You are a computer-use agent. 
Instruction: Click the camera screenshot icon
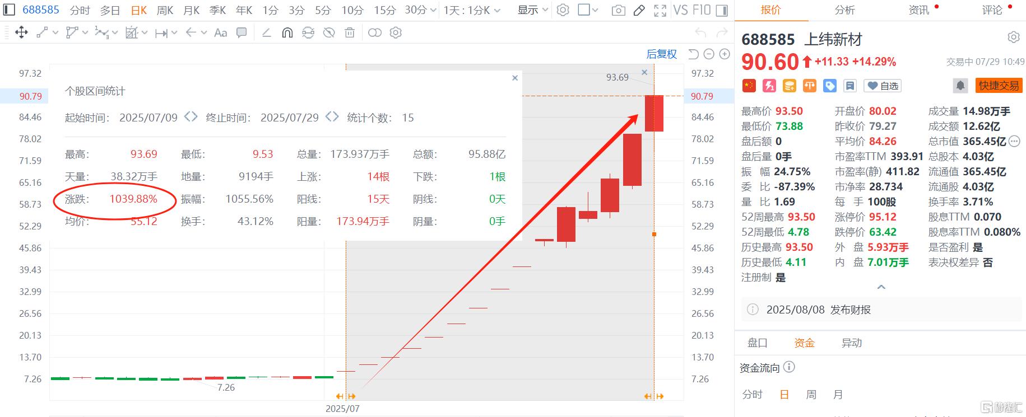pyautogui.click(x=618, y=10)
